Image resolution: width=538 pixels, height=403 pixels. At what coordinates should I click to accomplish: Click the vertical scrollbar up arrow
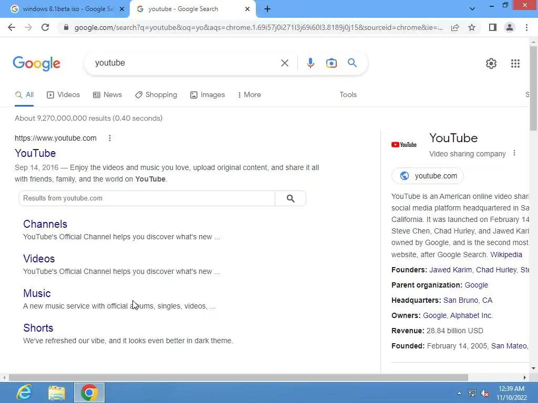533,42
